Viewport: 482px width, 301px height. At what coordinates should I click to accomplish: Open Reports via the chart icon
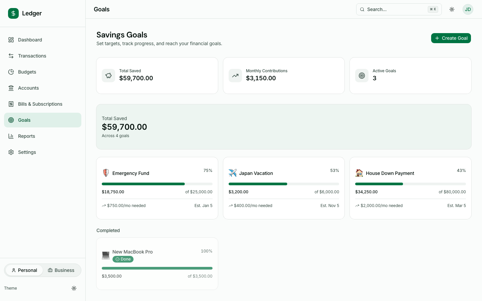pos(11,136)
